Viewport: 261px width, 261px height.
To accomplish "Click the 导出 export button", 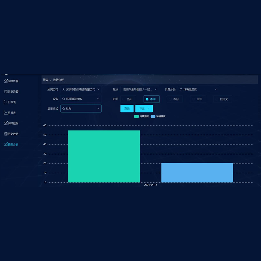I will click(x=144, y=109).
